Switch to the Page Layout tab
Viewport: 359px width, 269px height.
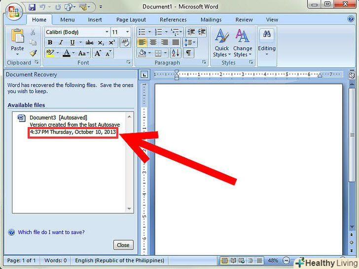[x=131, y=20]
